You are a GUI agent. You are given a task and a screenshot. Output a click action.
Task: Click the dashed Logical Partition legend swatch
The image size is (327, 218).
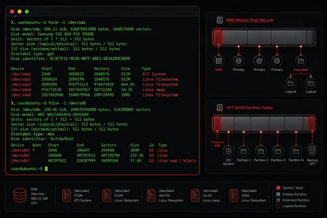(278, 206)
